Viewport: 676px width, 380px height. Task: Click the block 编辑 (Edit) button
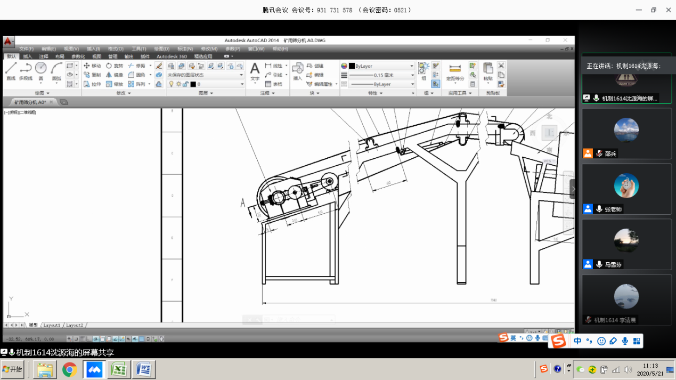[315, 75]
